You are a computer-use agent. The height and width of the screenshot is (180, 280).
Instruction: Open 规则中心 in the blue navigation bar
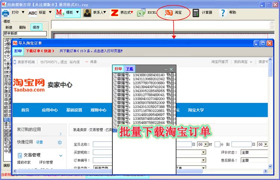(x=99, y=110)
